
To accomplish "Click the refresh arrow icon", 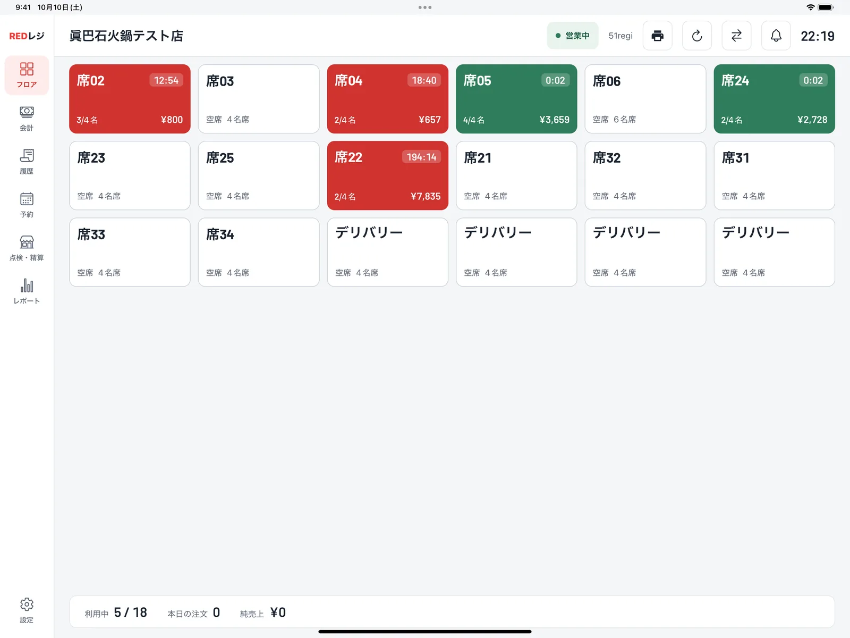I will 697,36.
